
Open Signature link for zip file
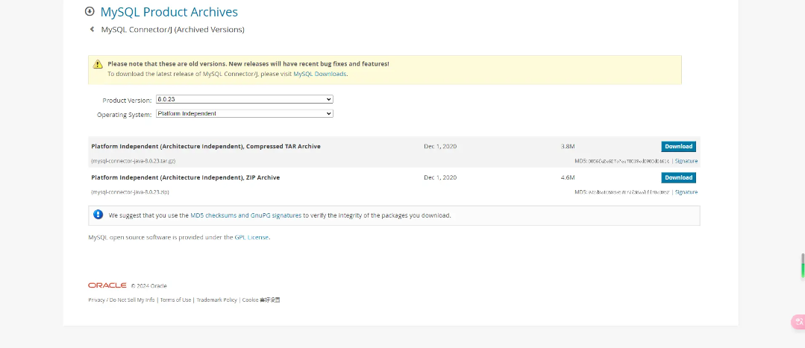click(686, 192)
